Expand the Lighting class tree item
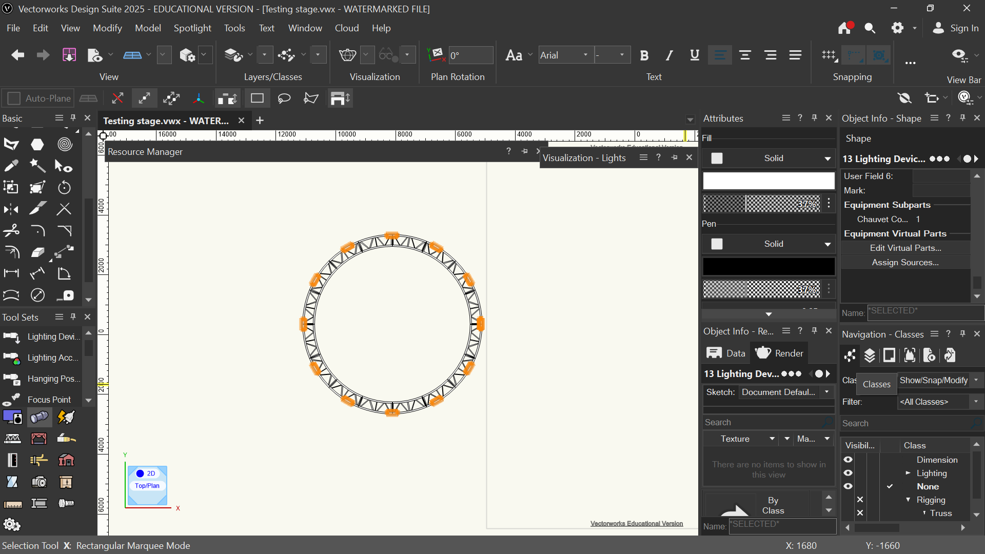The image size is (985, 554). pyautogui.click(x=908, y=473)
